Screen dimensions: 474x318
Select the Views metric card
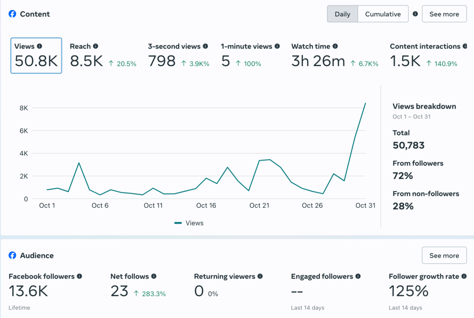(x=36, y=56)
